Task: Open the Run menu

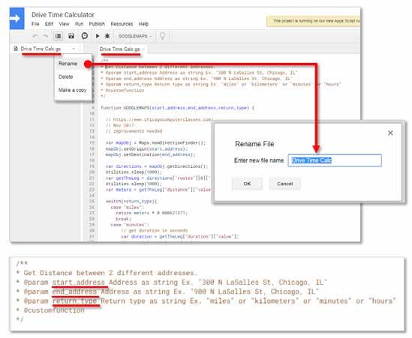Action: pyautogui.click(x=79, y=24)
